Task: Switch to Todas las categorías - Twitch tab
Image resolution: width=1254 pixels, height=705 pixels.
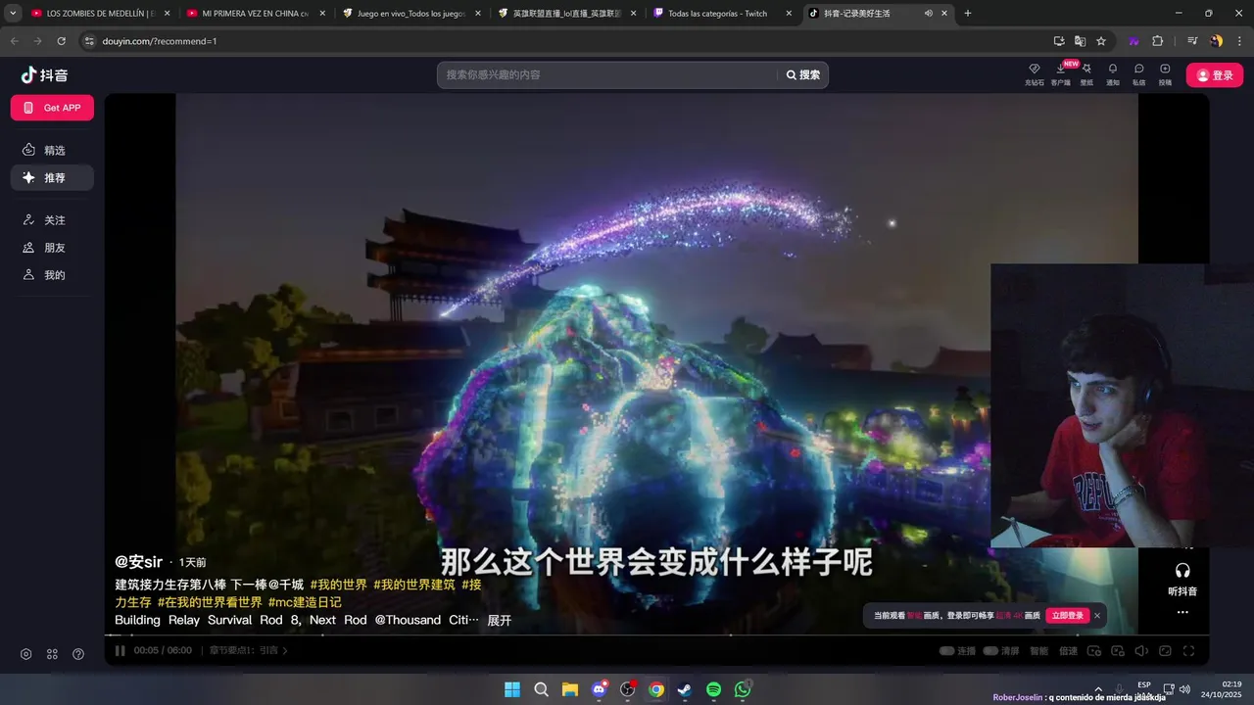Action: 723,14
